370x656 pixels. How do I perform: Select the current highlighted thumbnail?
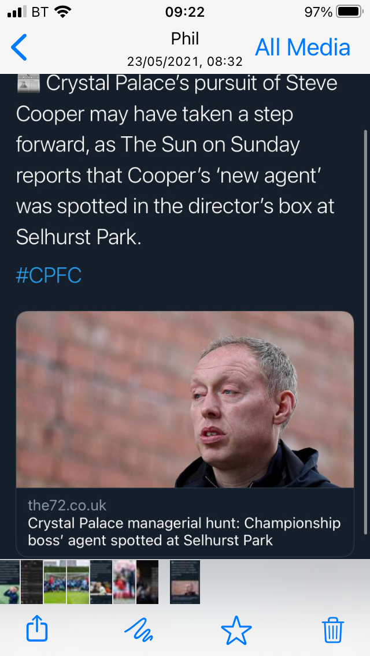[x=184, y=582]
